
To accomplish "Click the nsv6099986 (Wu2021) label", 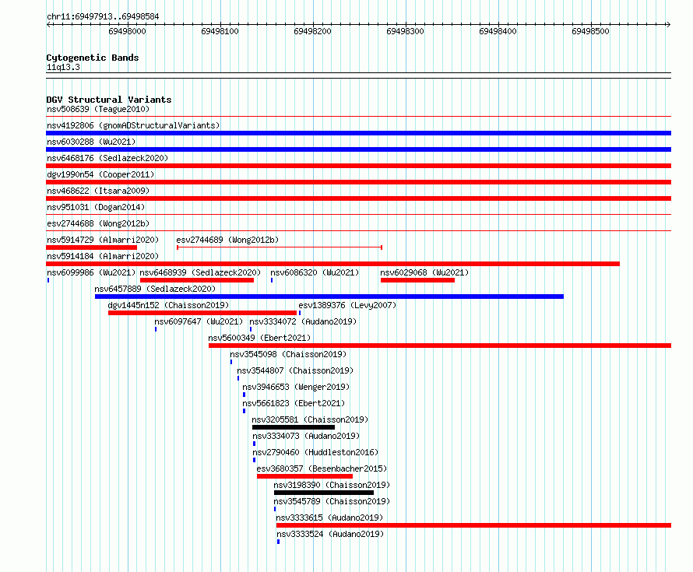I will [91, 272].
